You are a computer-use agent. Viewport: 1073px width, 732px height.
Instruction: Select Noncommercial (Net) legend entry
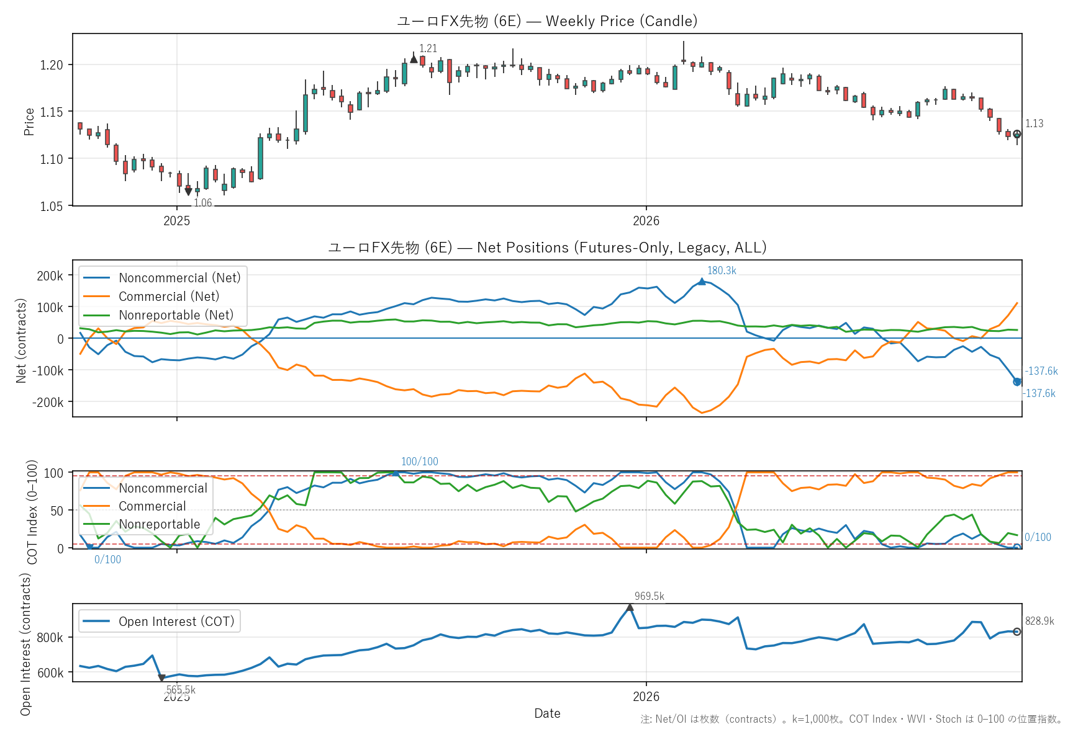tap(161, 278)
